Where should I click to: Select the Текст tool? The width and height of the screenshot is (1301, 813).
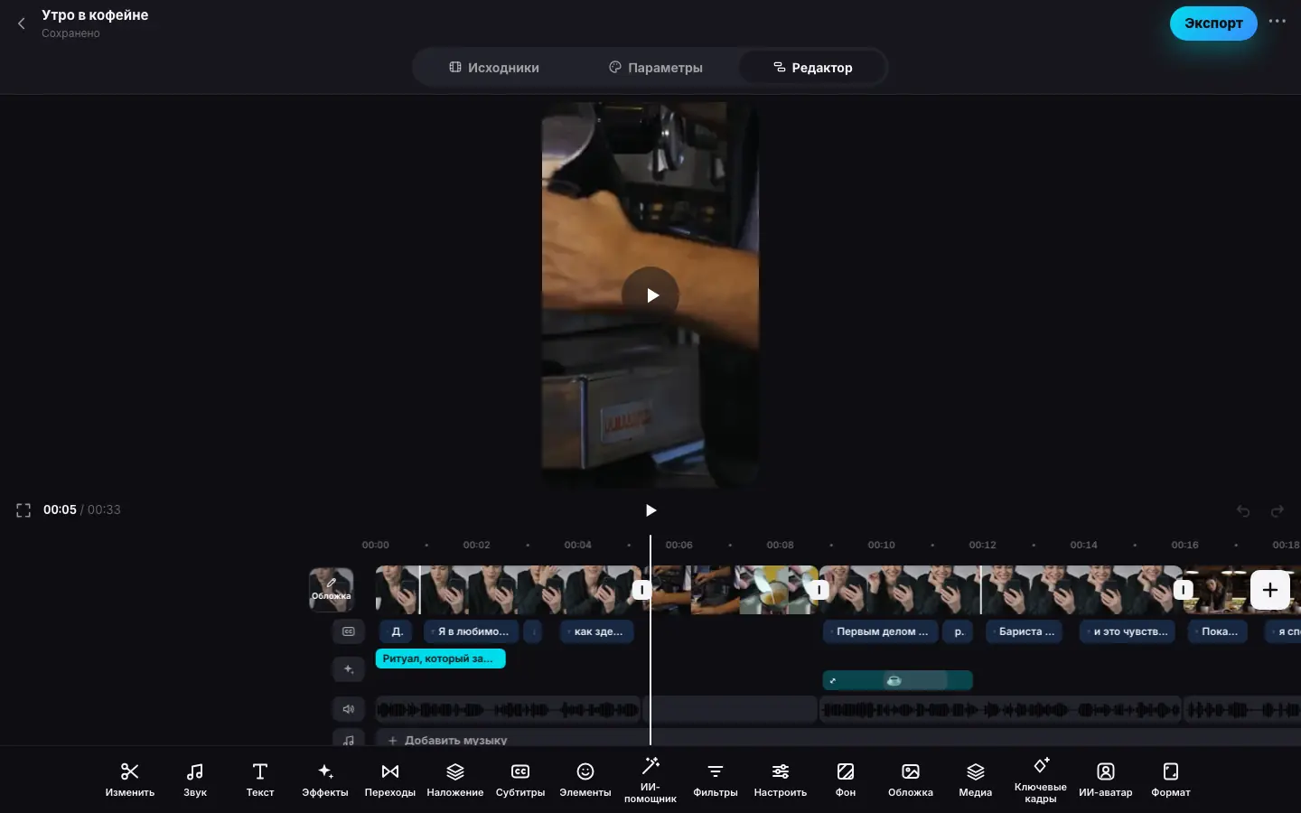[x=260, y=780]
